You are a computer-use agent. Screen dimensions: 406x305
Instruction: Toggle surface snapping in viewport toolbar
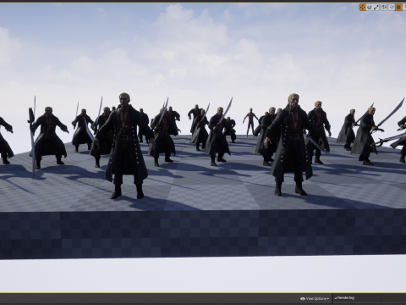[x=392, y=8]
